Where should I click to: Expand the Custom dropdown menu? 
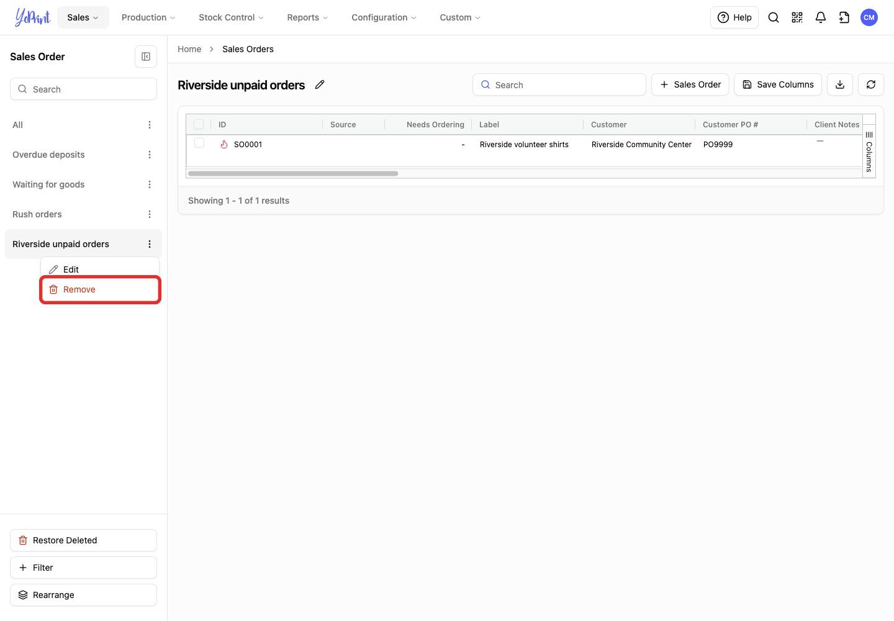[x=460, y=17]
